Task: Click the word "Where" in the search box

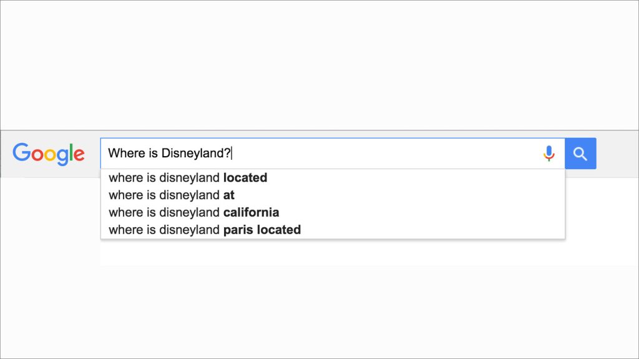Action: point(124,154)
